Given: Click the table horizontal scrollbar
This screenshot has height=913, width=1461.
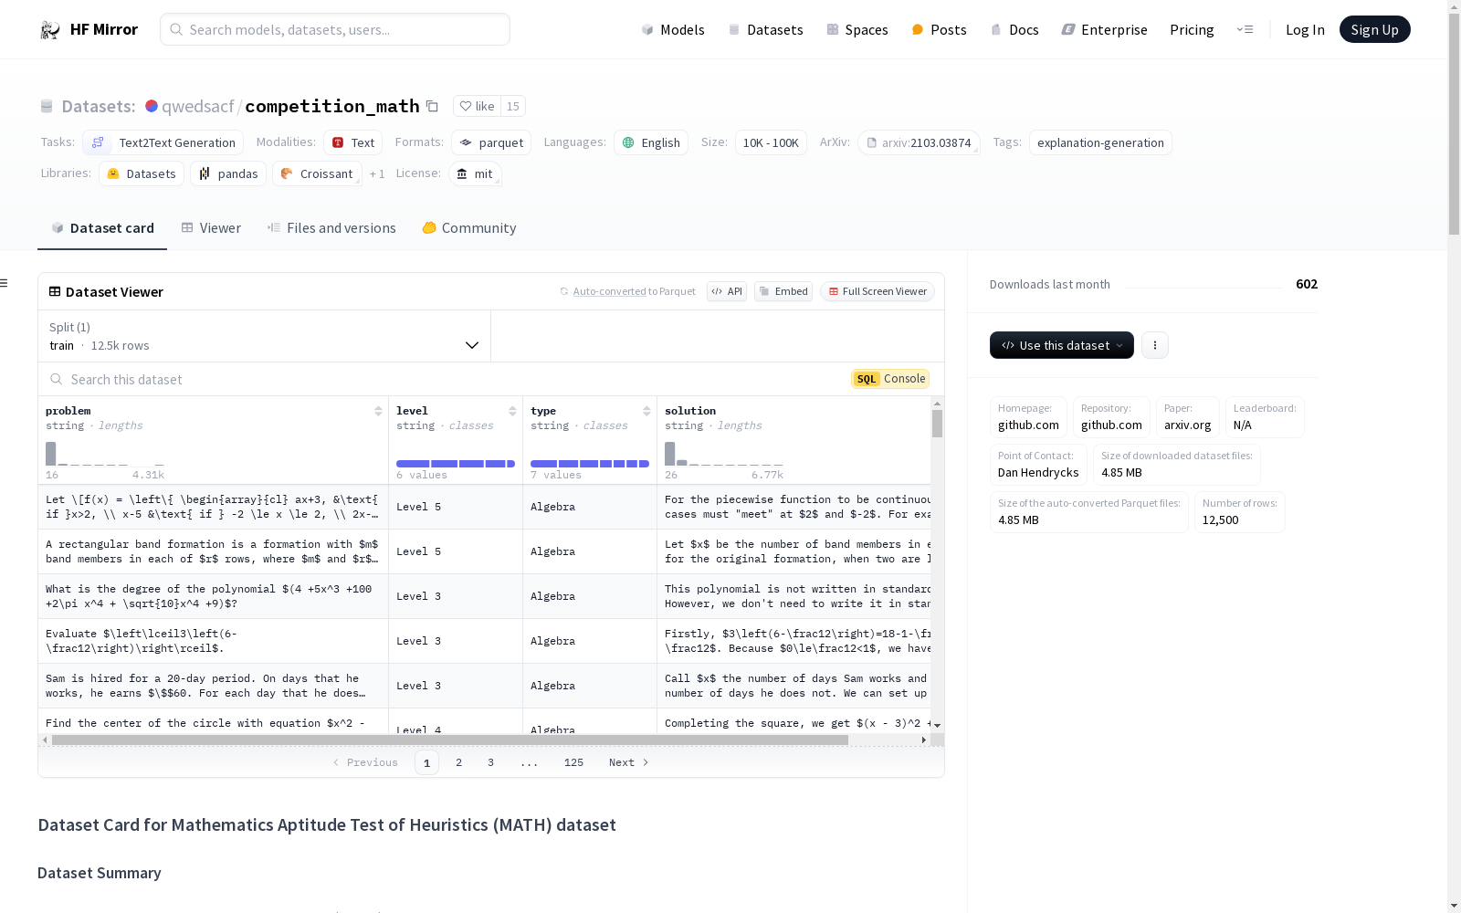Looking at the screenshot, I should 449,740.
